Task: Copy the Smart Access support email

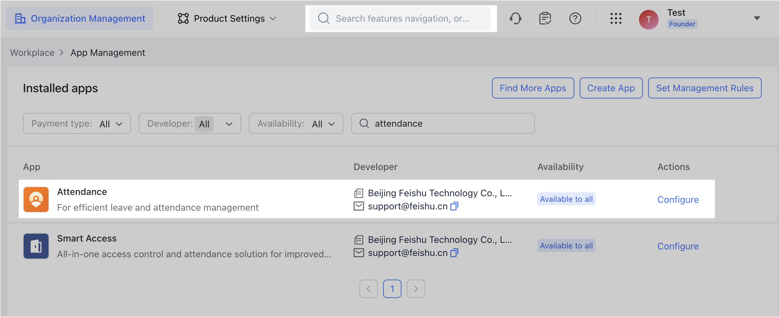Action: (x=454, y=253)
